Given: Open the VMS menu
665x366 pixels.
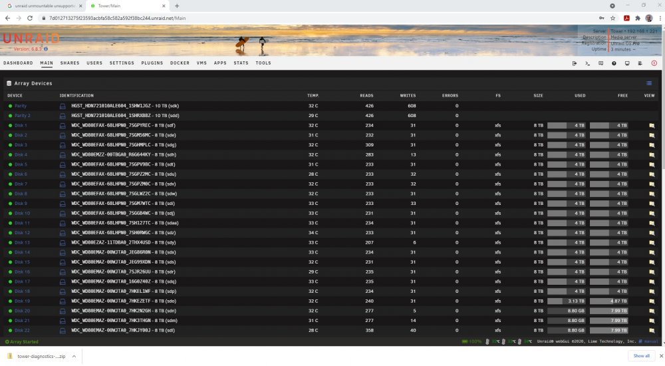Looking at the screenshot, I should pos(202,63).
